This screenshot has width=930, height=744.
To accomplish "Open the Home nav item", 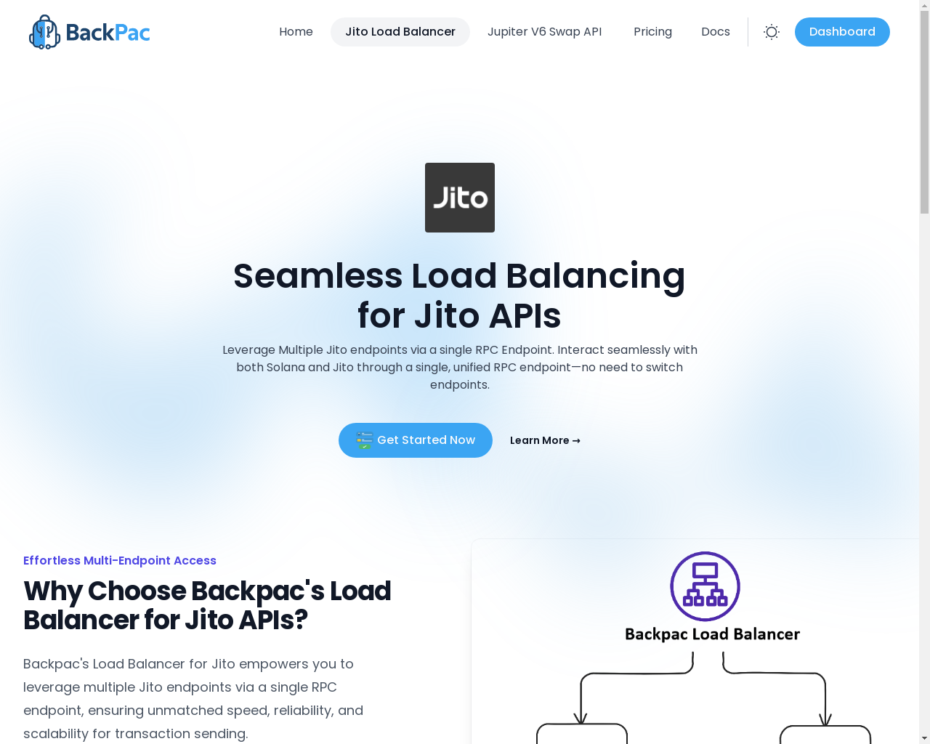I will click(296, 32).
